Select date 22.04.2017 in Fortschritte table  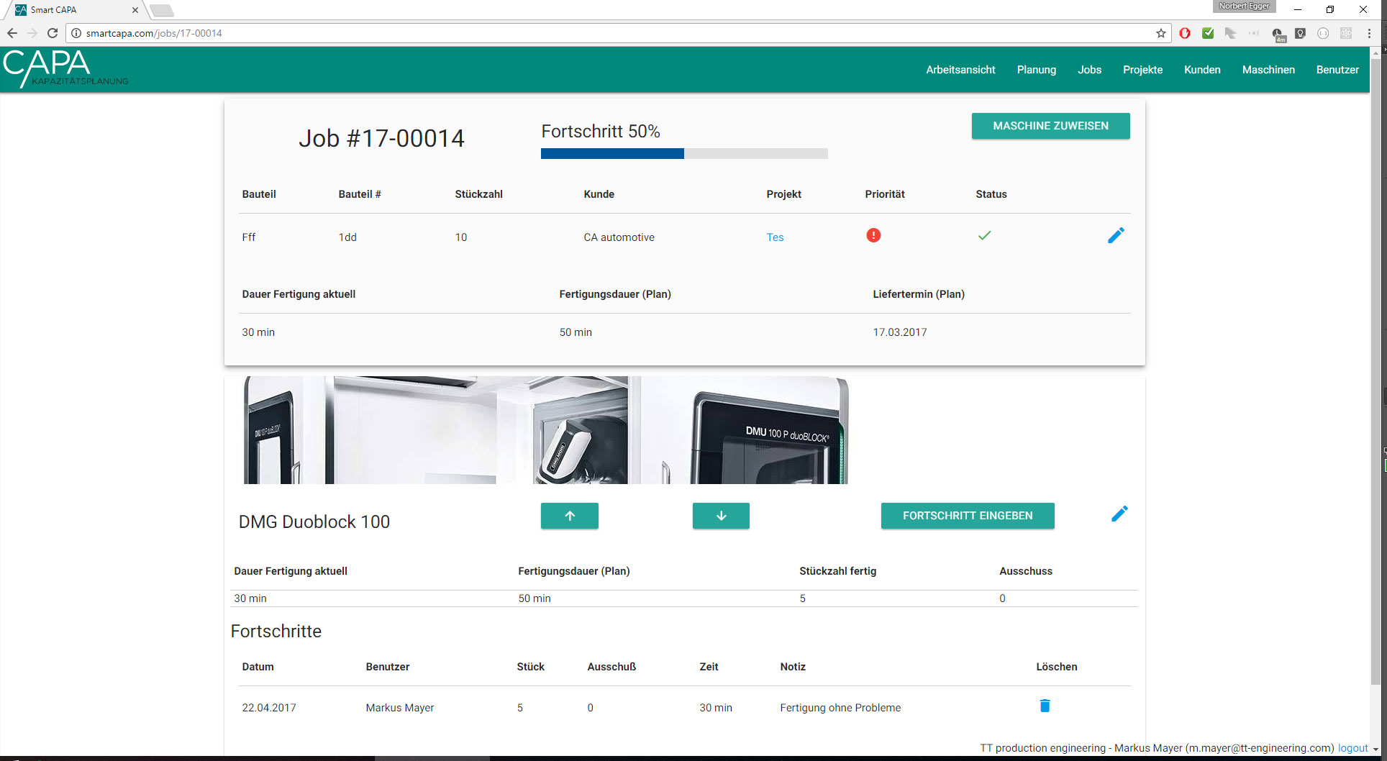coord(269,708)
